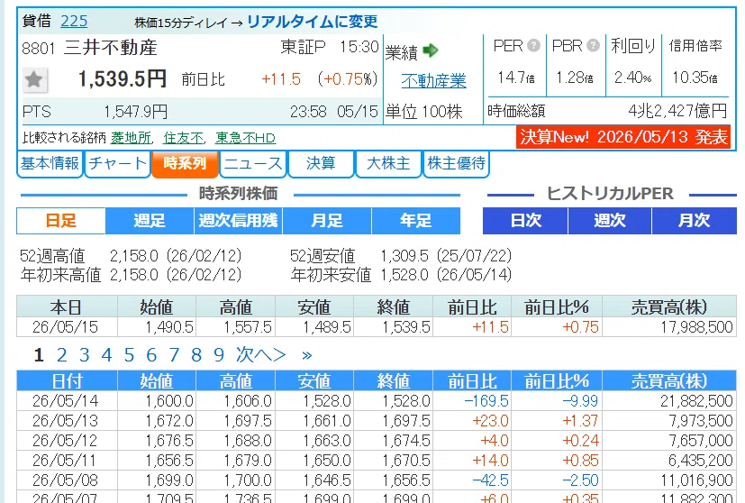This screenshot has height=503, width=745.
Task: Go to page 5 of price history
Action: (x=129, y=355)
